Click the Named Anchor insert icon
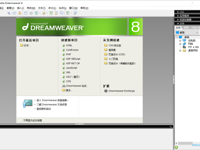This screenshot has width=200, height=150. (20, 13)
